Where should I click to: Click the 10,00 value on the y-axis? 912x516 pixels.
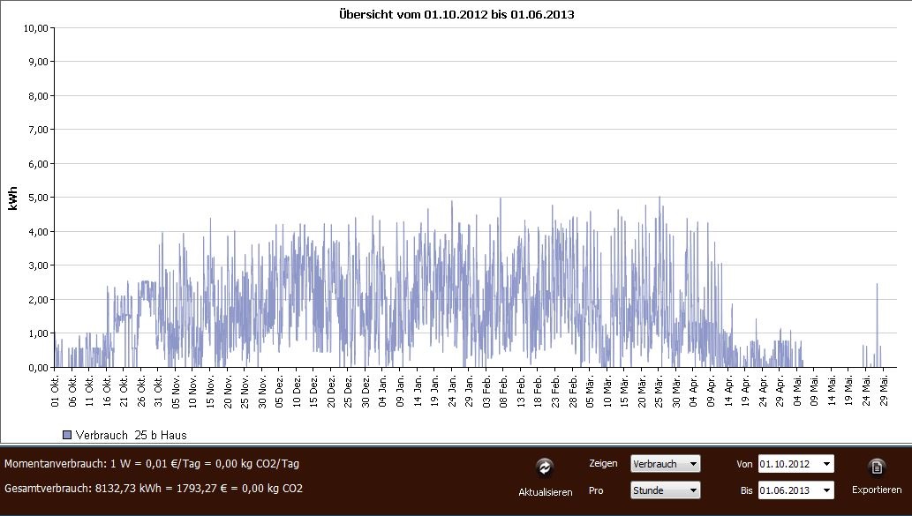click(35, 27)
